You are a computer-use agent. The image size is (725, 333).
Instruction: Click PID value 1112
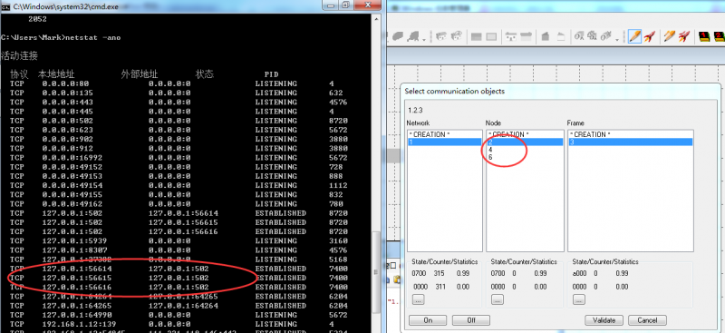coord(338,186)
